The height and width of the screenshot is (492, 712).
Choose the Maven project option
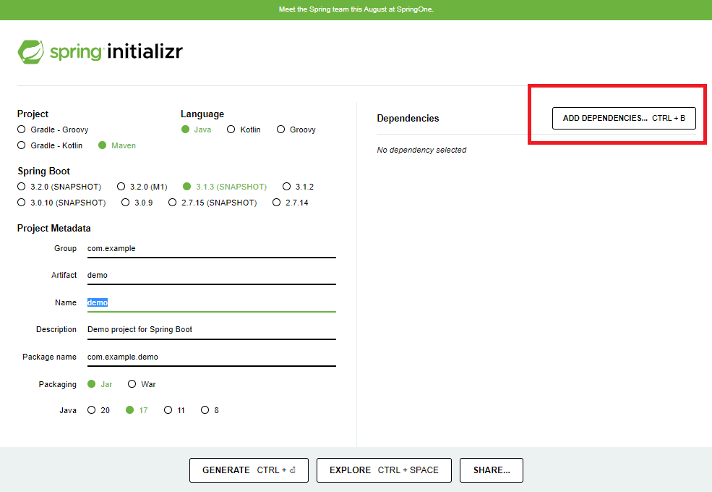click(117, 145)
